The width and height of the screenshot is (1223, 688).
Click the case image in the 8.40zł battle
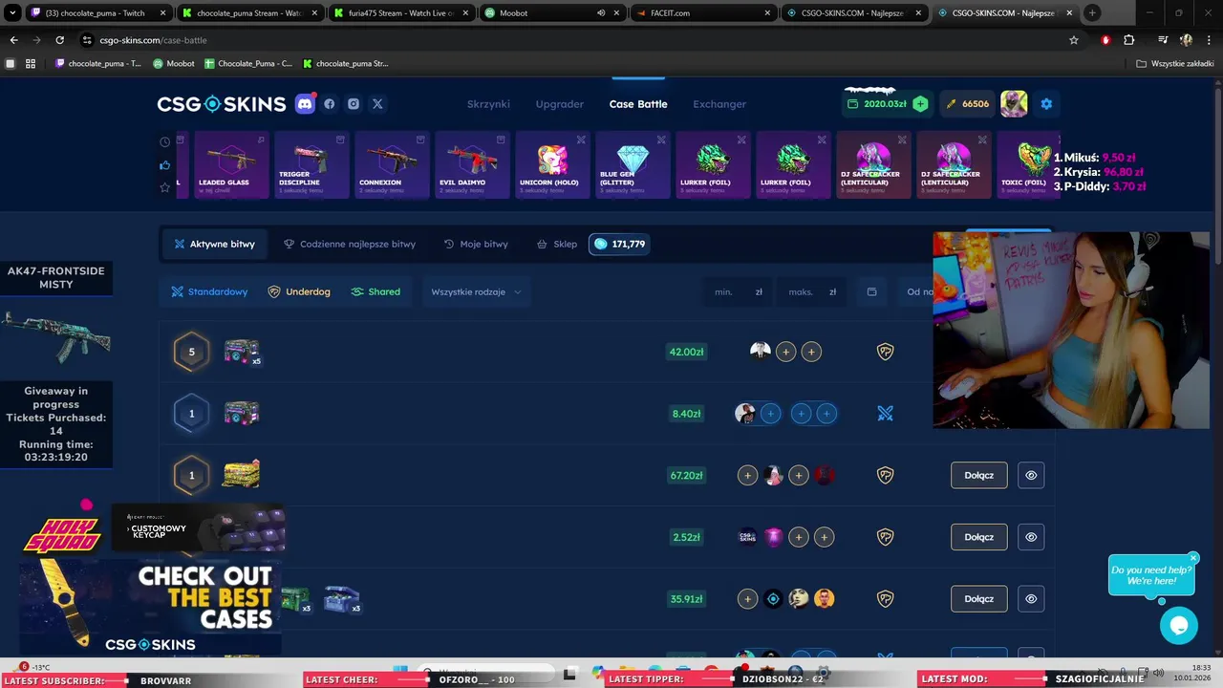click(x=242, y=414)
